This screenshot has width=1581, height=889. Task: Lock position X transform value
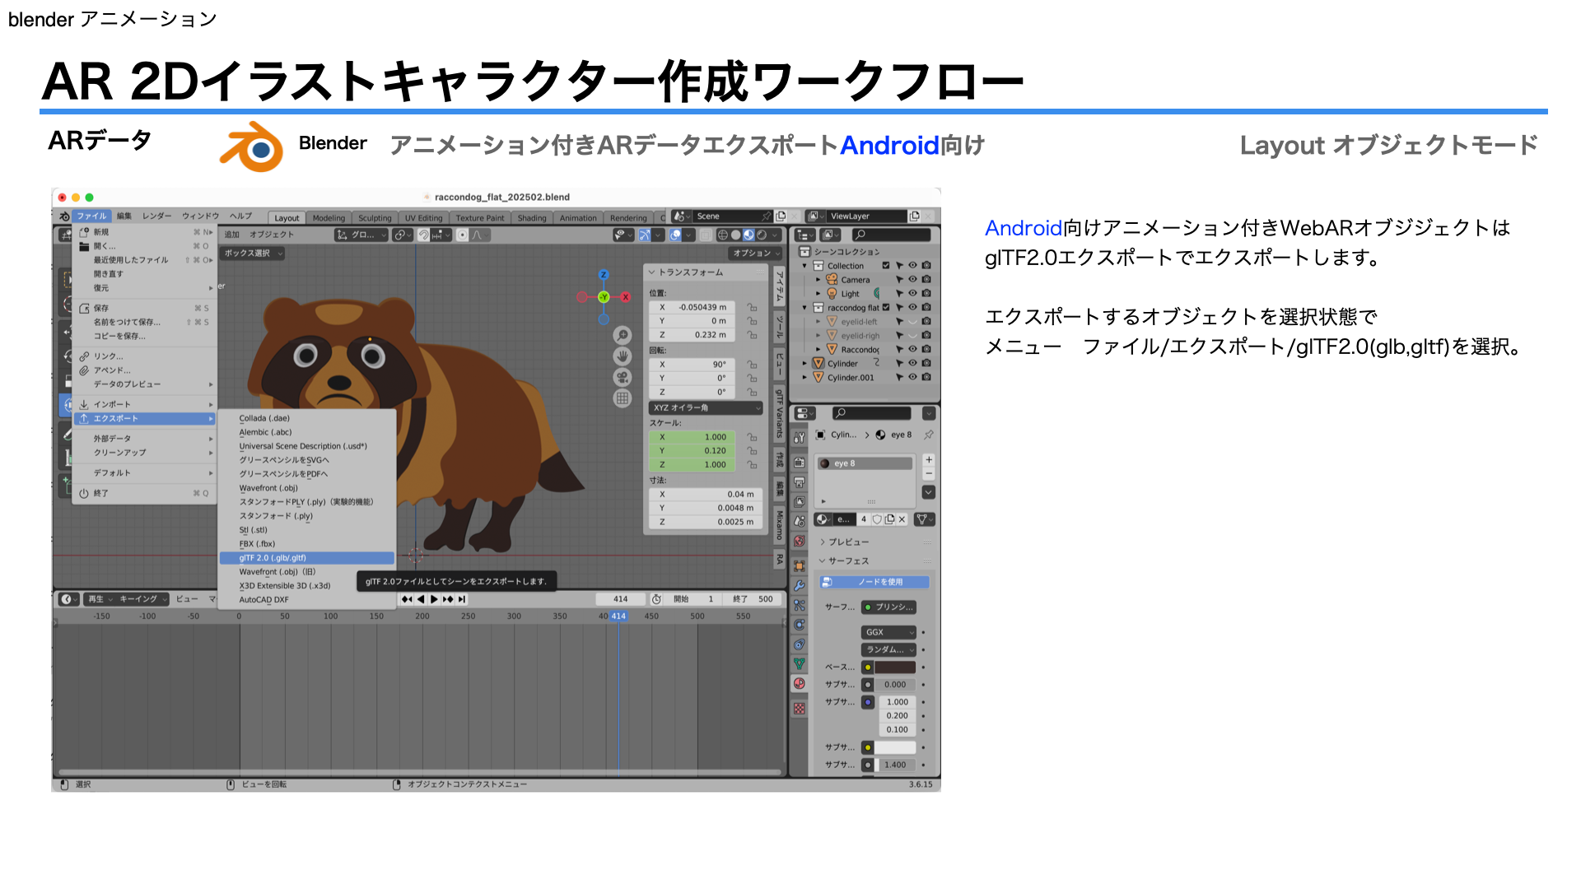[752, 308]
